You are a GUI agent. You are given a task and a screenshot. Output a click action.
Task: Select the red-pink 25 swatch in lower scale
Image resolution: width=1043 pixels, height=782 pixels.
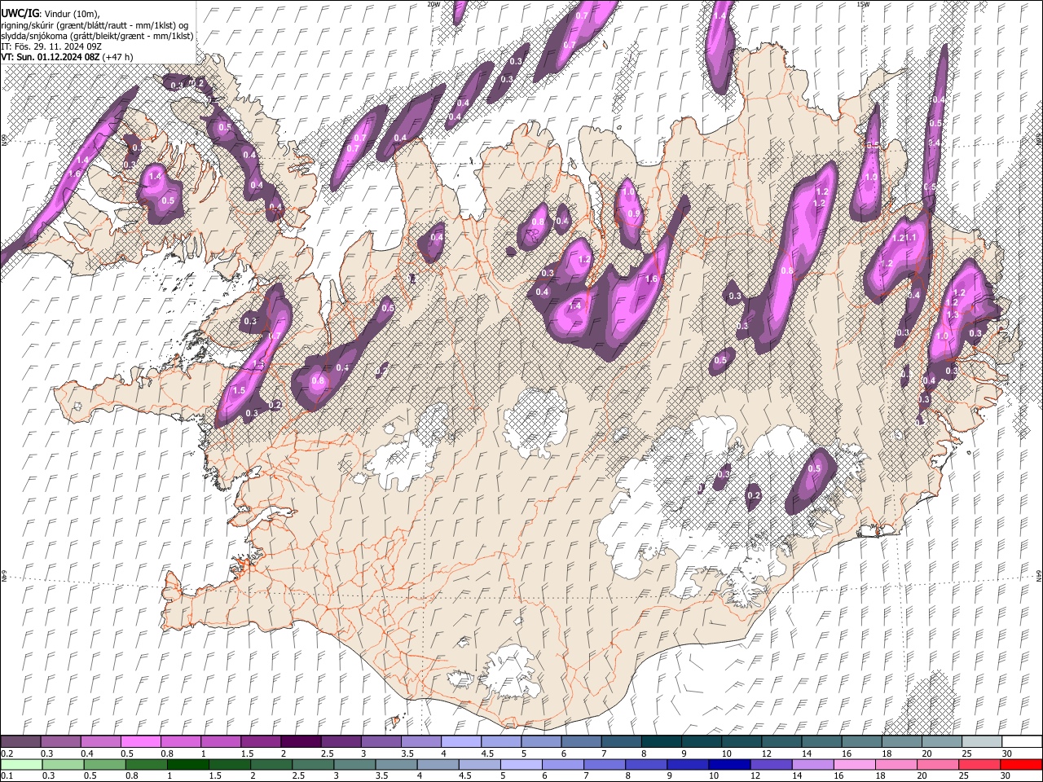click(979, 765)
